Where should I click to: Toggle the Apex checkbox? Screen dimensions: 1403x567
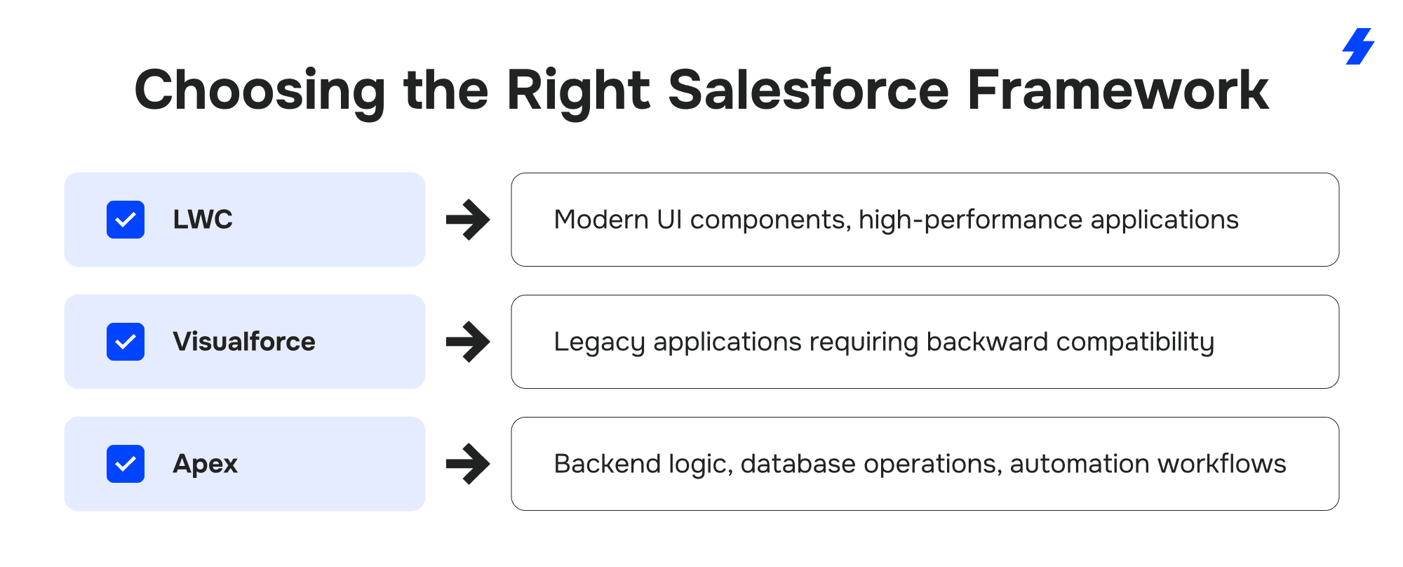[126, 464]
